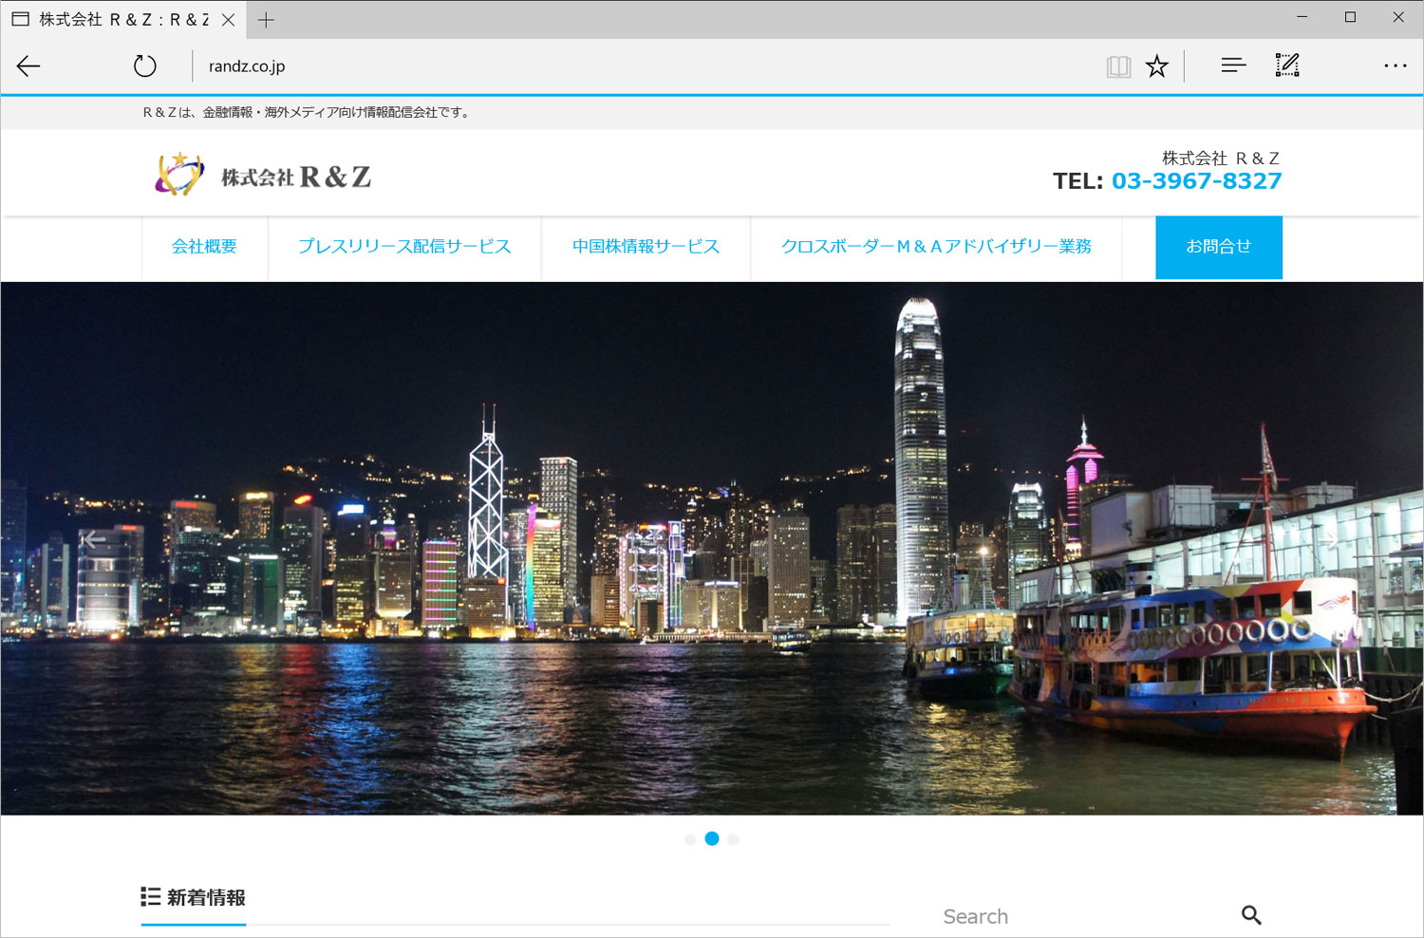This screenshot has width=1424, height=938.
Task: Open 会社概要 menu item
Action: [204, 247]
